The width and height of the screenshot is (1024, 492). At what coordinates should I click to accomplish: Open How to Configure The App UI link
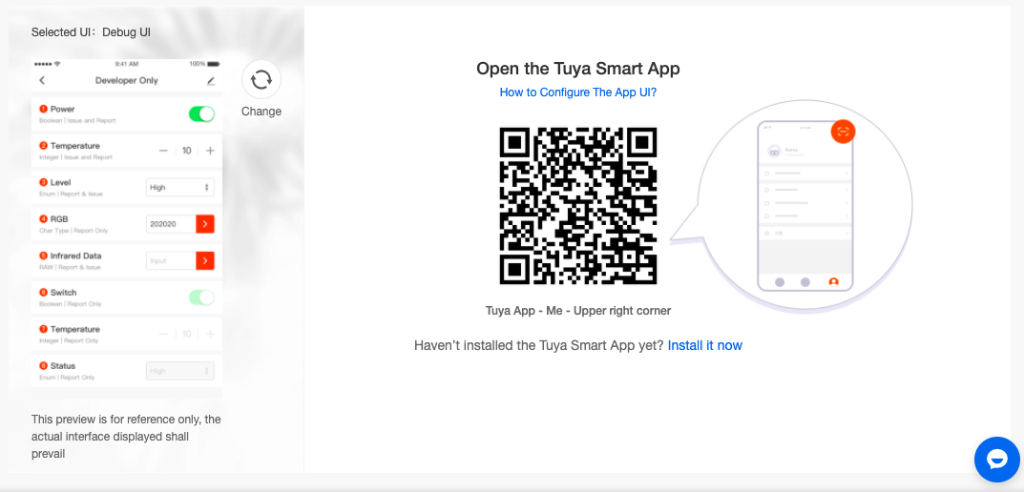[x=578, y=92]
